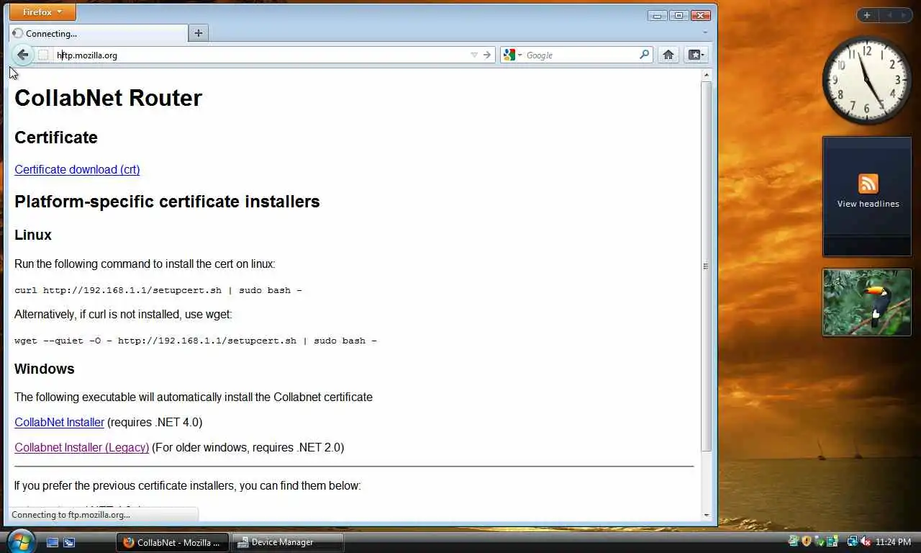Viewport: 921px width, 553px height.
Task: Click the orange security shield tray icon
Action: pyautogui.click(x=807, y=541)
